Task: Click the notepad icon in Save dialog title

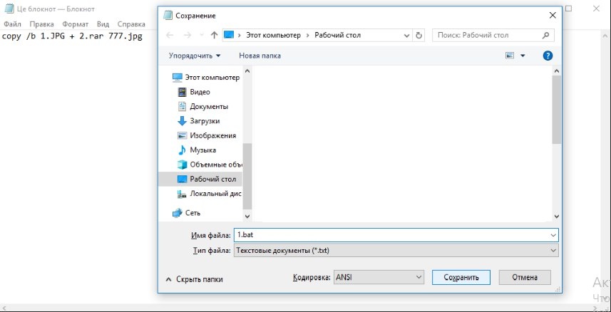Action: click(168, 15)
